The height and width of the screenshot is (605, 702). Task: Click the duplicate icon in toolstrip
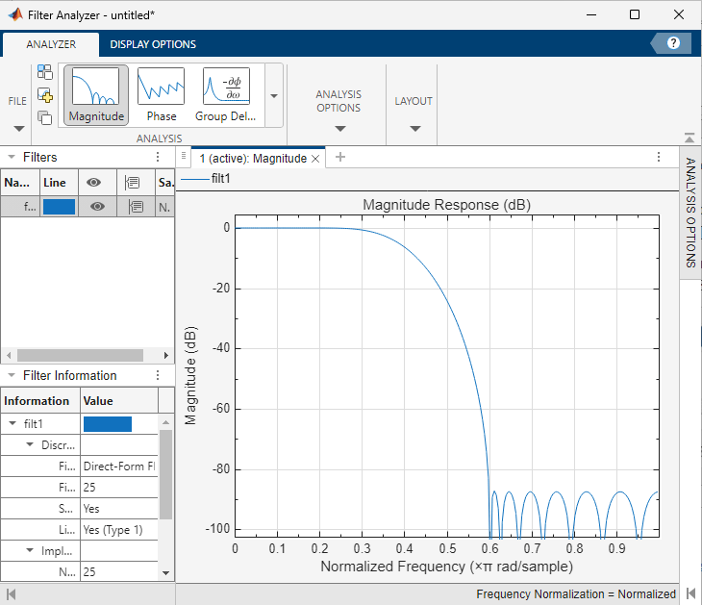(45, 117)
